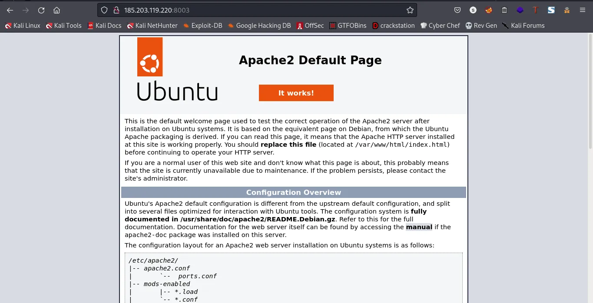Click the insecure connection padlock icon

pos(116,10)
